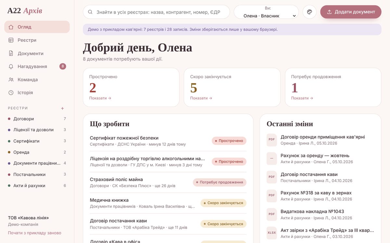The height and width of the screenshot is (243, 390).
Task: Click the XLSX icon of Акт звірки
Action: [x=272, y=233]
